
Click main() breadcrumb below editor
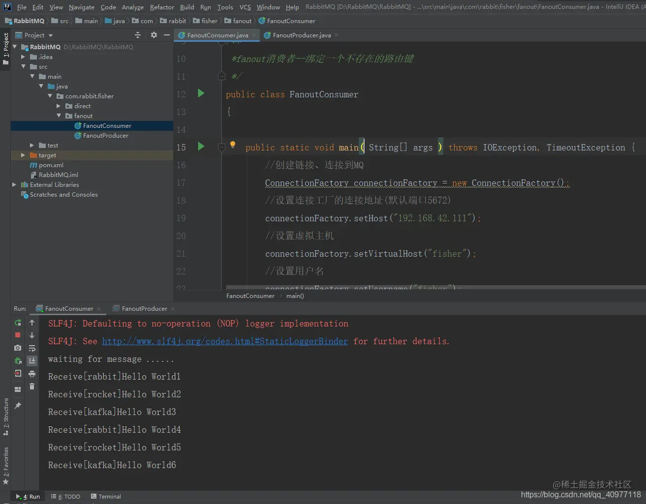point(295,296)
